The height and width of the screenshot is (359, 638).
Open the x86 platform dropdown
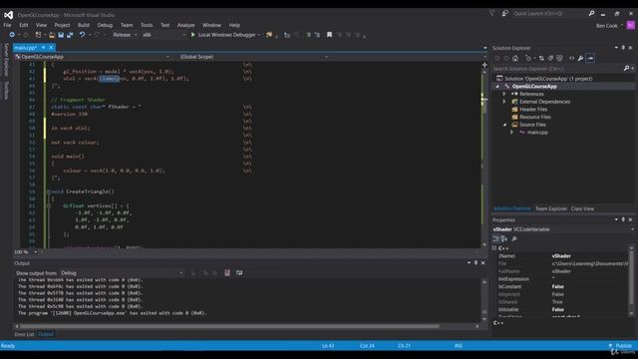tap(163, 35)
